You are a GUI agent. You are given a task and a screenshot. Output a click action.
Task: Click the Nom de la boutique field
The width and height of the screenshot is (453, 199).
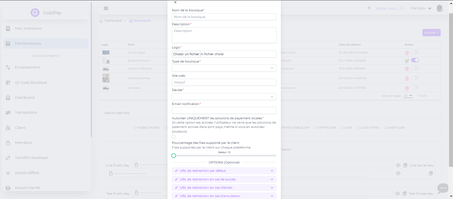224,17
